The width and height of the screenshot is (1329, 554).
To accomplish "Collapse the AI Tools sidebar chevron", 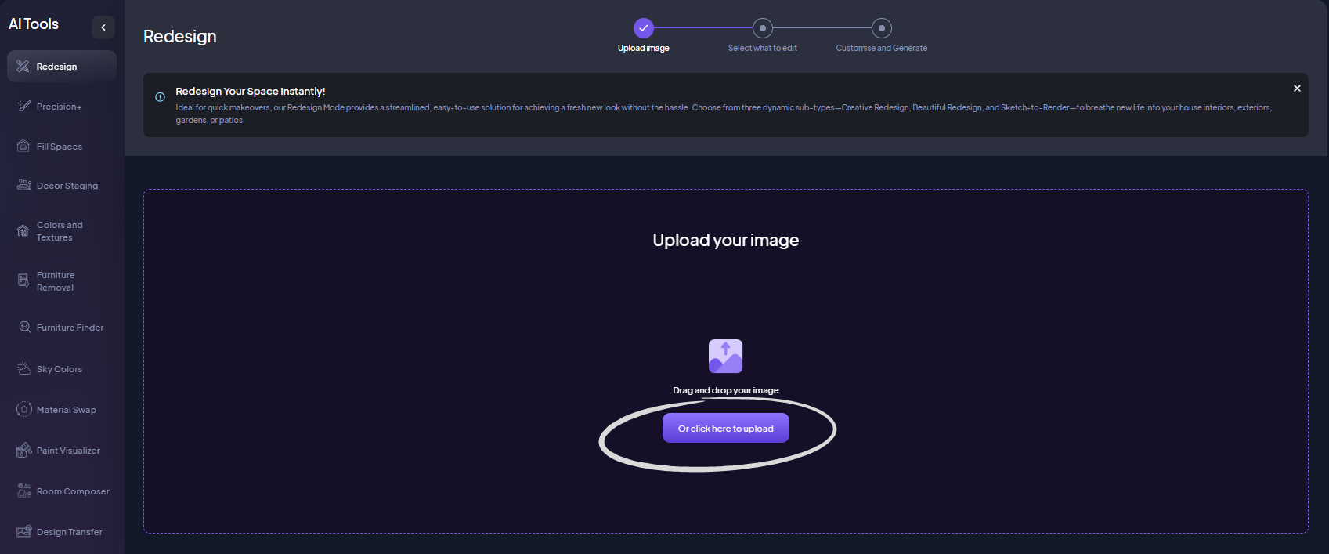I will pyautogui.click(x=103, y=27).
